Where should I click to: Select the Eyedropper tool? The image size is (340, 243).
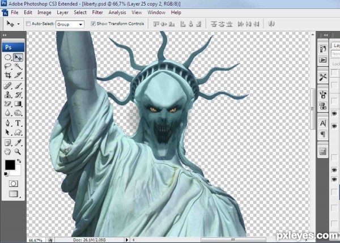[x=18, y=143]
